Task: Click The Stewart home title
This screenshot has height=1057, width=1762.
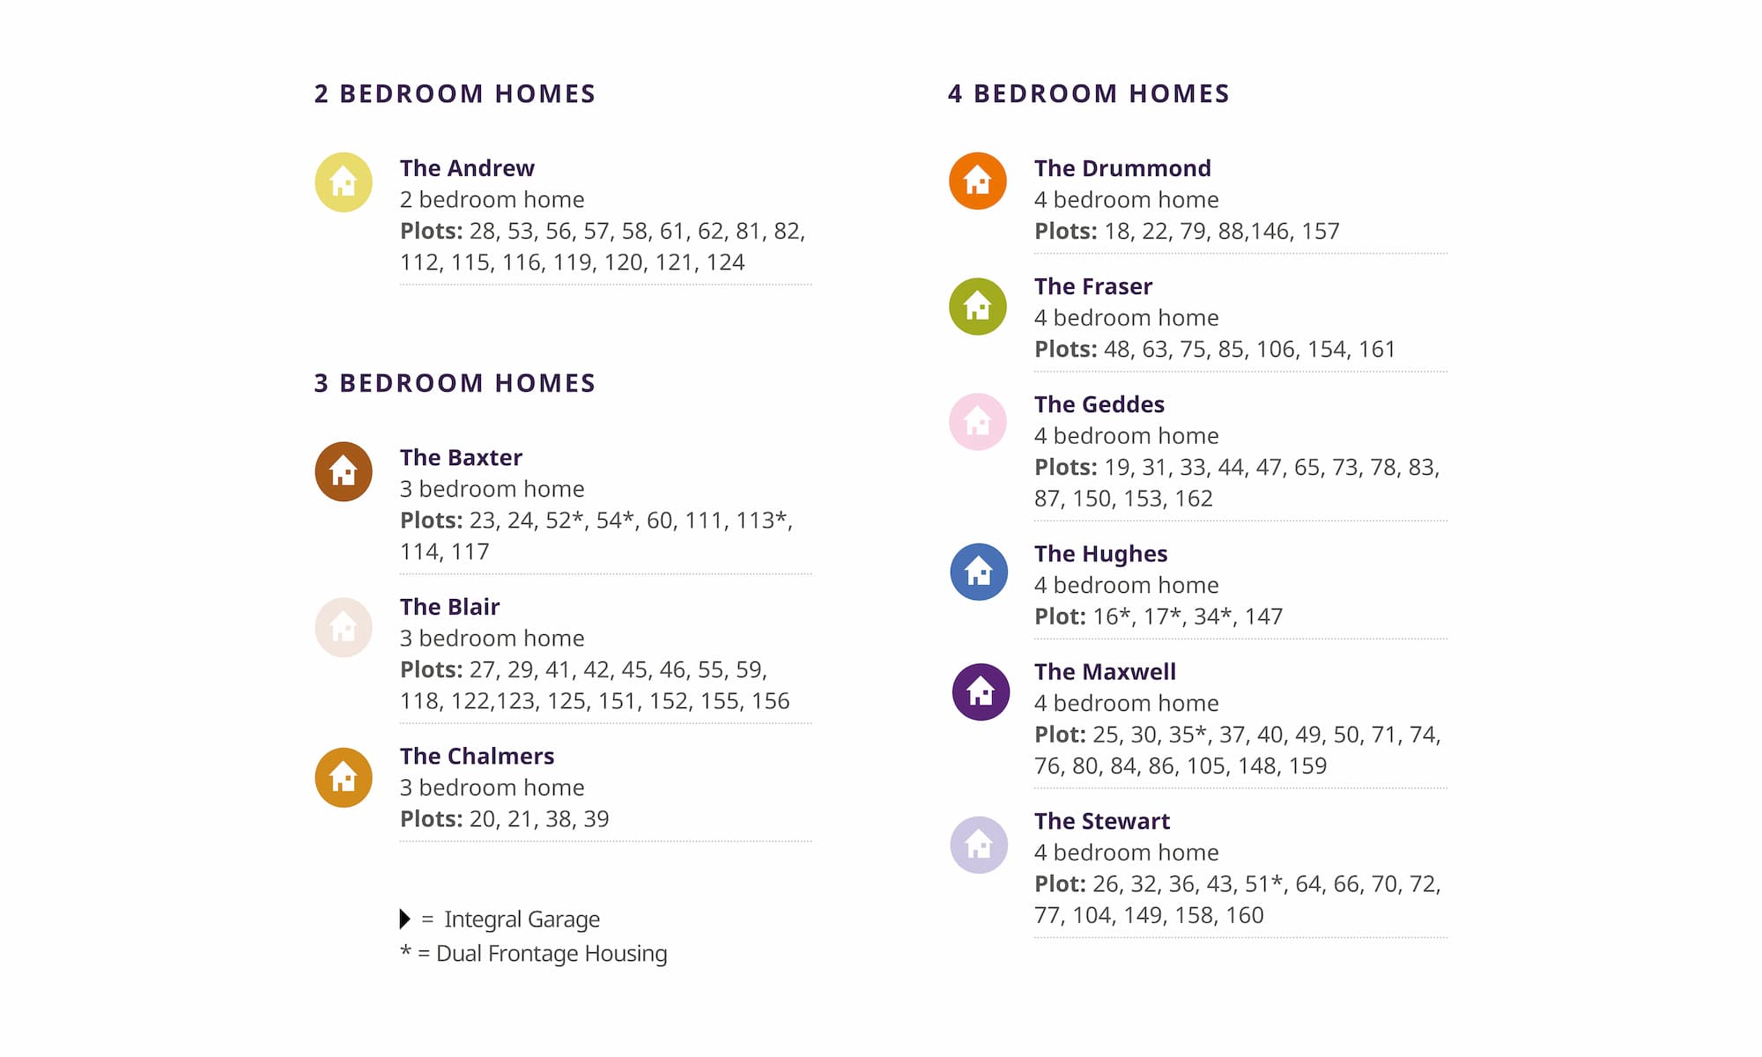Action: pos(1101,822)
